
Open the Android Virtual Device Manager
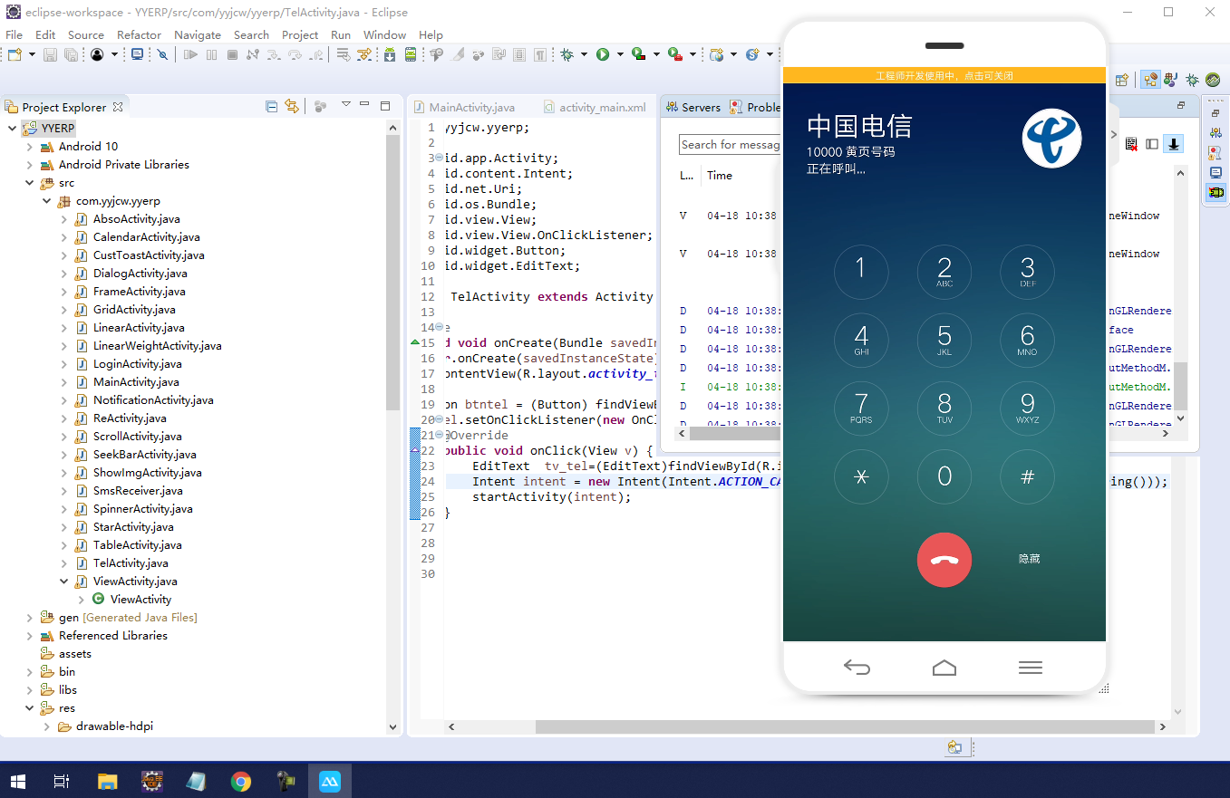tap(411, 54)
